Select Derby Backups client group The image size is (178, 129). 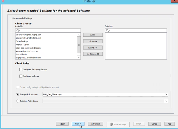pos(22,41)
